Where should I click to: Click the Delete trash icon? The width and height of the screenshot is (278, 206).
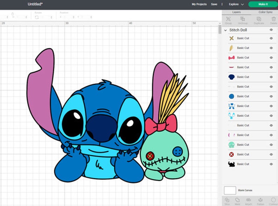(x=273, y=19)
